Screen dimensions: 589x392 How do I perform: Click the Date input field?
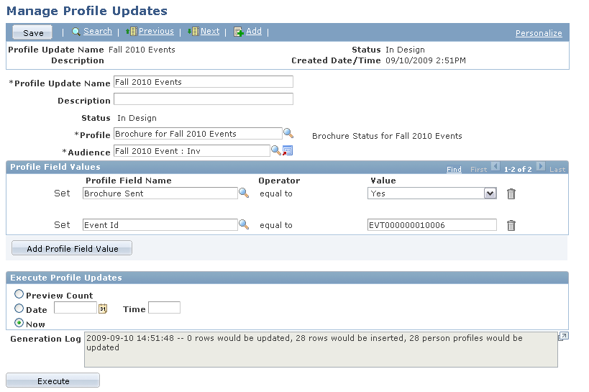(76, 307)
